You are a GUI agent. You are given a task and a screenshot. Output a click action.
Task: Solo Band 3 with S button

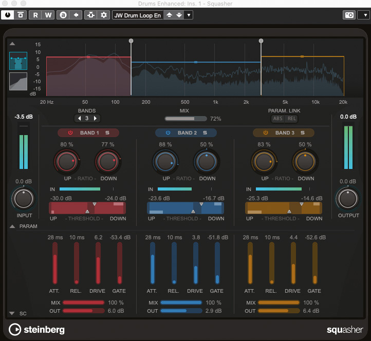point(303,132)
